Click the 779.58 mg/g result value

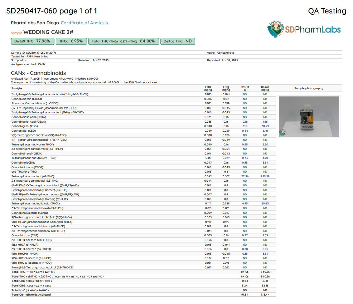[x=265, y=176]
